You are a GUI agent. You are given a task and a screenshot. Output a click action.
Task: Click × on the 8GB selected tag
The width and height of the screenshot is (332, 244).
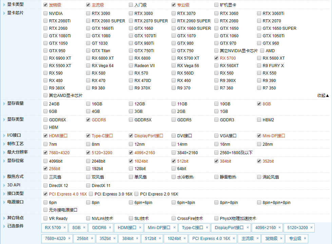(x=84, y=228)
